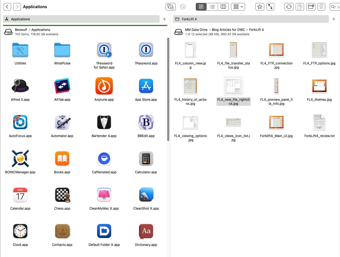Open the activity transfers indicator
Viewport: 340px width, 257px height.
tap(183, 7)
